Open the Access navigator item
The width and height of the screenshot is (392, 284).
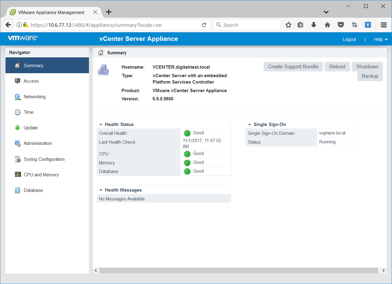47,81
